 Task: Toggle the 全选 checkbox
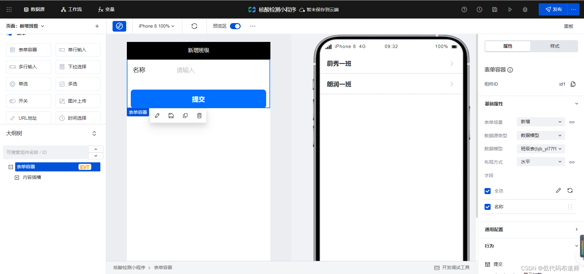click(x=488, y=191)
